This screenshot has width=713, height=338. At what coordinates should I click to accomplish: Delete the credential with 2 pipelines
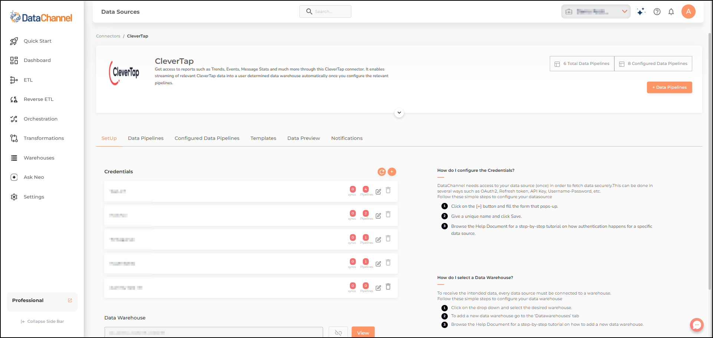click(388, 214)
